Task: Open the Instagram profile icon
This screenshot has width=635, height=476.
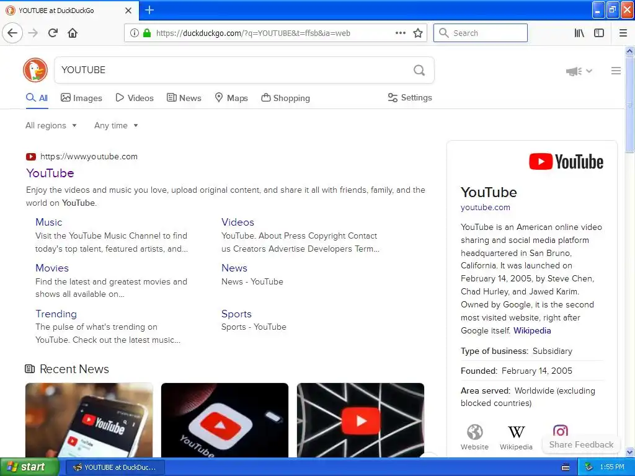Action: [x=561, y=431]
